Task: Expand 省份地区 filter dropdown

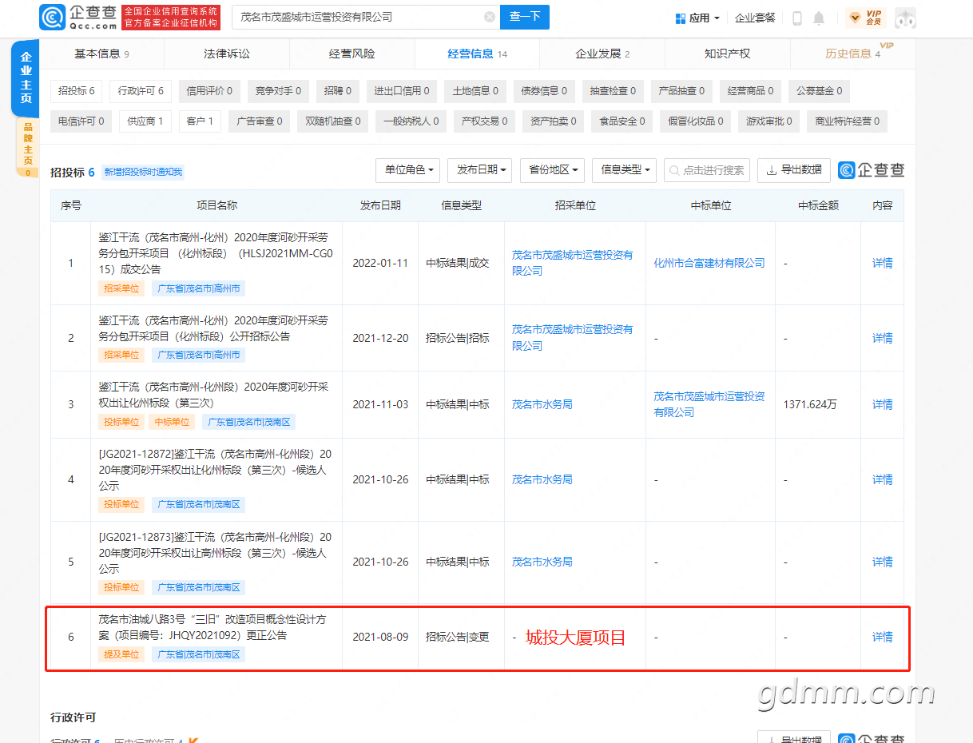Action: point(552,170)
